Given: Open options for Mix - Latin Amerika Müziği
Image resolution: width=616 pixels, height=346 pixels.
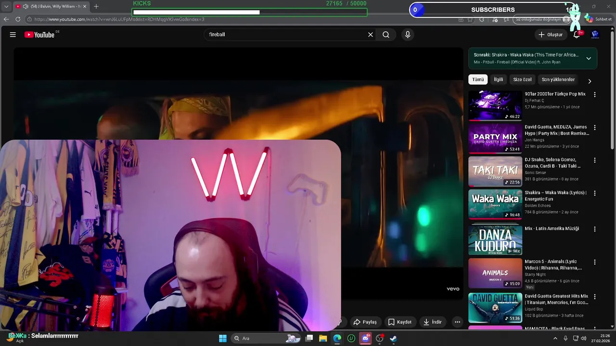Looking at the screenshot, I should point(594,229).
